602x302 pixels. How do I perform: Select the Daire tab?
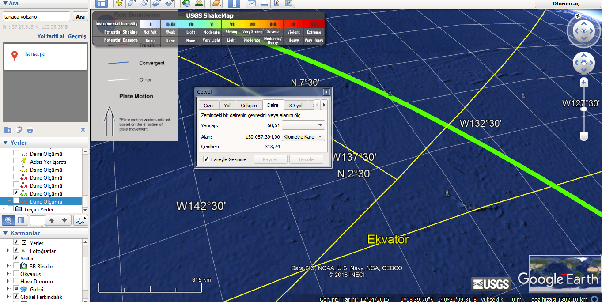[x=273, y=105]
